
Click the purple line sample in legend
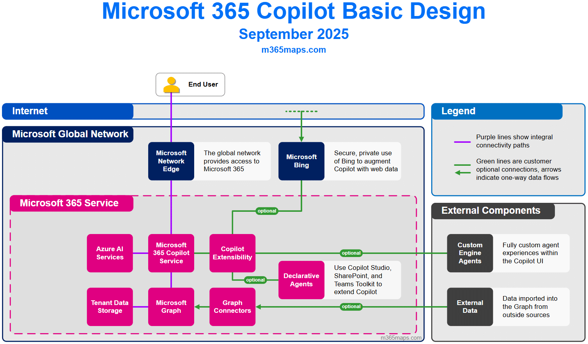click(462, 142)
